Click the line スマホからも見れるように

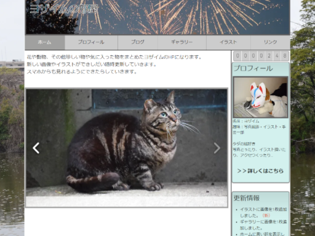click(x=82, y=72)
